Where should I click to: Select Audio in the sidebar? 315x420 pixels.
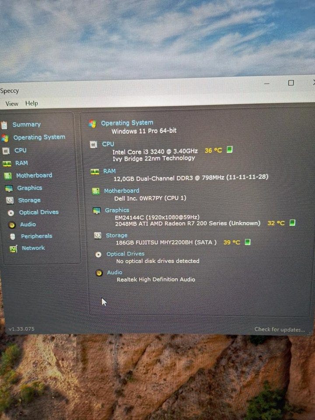28,224
